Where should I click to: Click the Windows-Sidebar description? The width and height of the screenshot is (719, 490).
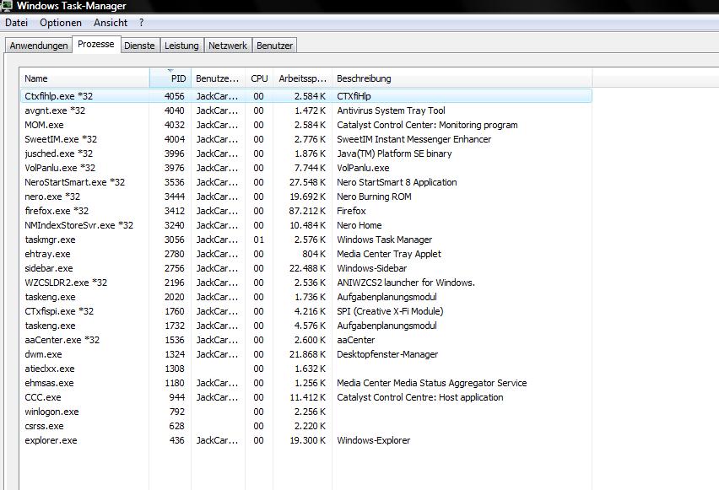pos(372,268)
